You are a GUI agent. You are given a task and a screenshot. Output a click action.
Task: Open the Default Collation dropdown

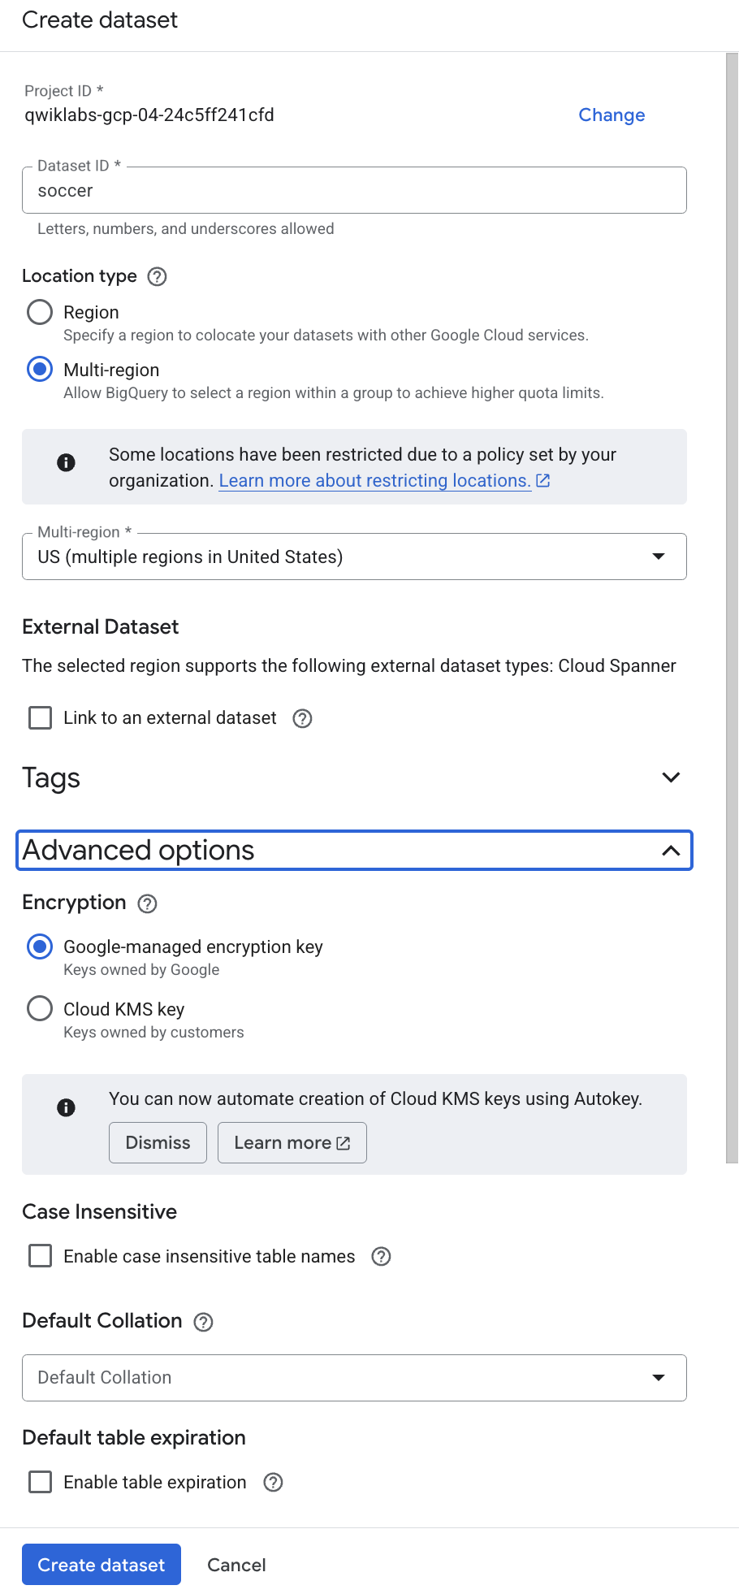click(354, 1378)
